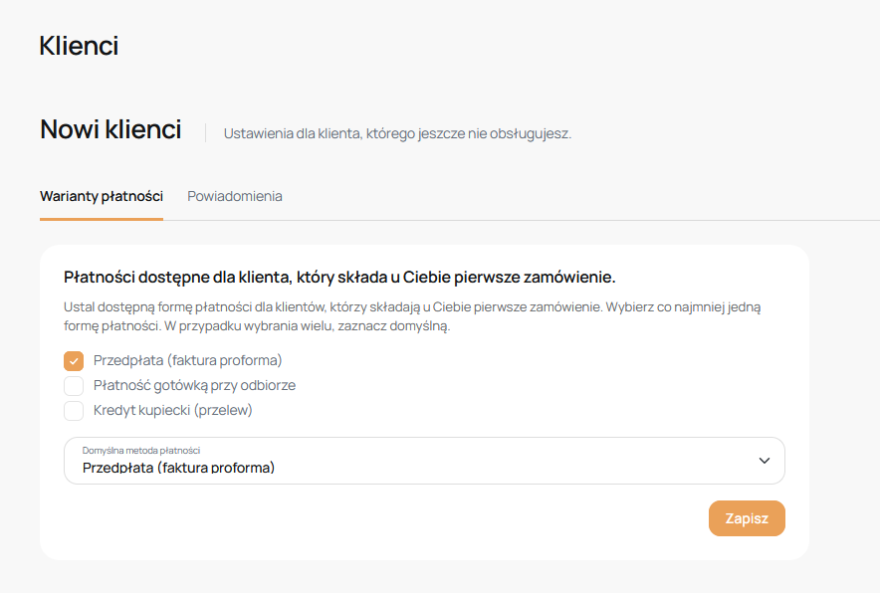Image resolution: width=880 pixels, height=593 pixels.
Task: Click the vertical divider beside Nowi klienci
Action: (205, 132)
